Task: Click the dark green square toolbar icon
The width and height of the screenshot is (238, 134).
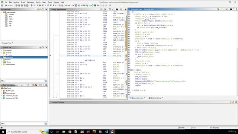Action: click(x=95, y=6)
